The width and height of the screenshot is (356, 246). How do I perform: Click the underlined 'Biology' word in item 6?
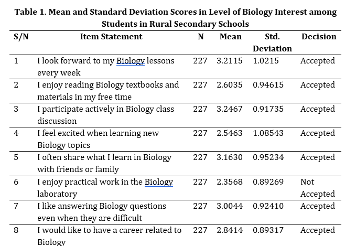[159, 182]
